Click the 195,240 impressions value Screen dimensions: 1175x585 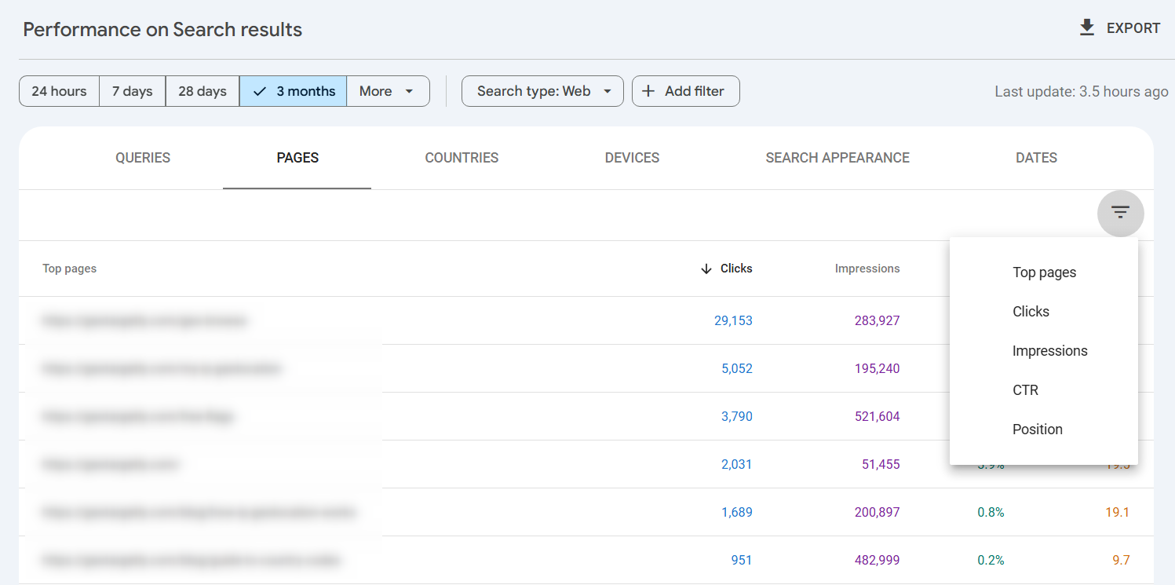pos(878,368)
